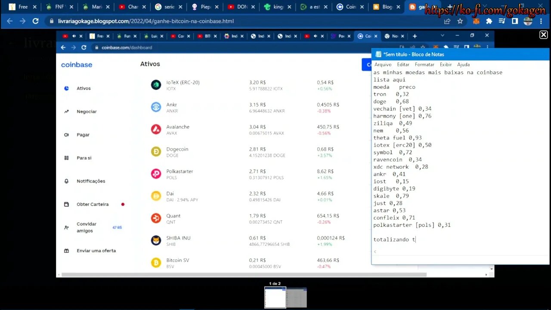Select the first thumbnail in image strip
Image resolution: width=551 pixels, height=310 pixels.
click(x=275, y=298)
